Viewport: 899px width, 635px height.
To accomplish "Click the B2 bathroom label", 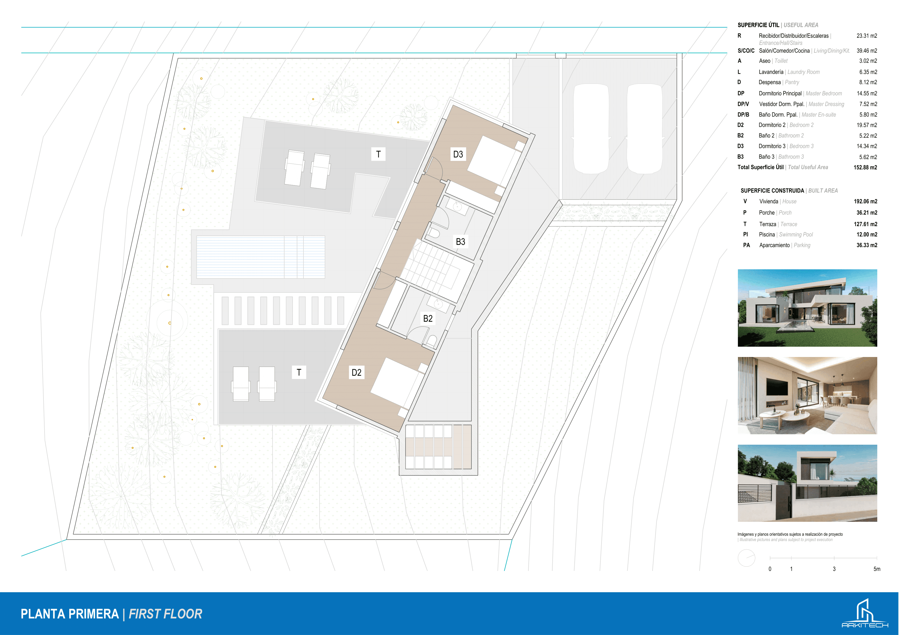I will point(428,318).
